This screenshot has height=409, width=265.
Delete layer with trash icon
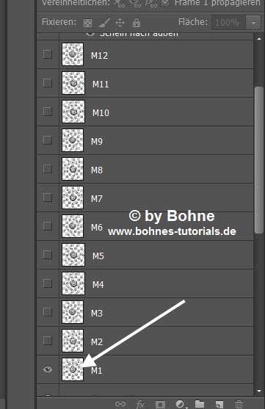(239, 405)
